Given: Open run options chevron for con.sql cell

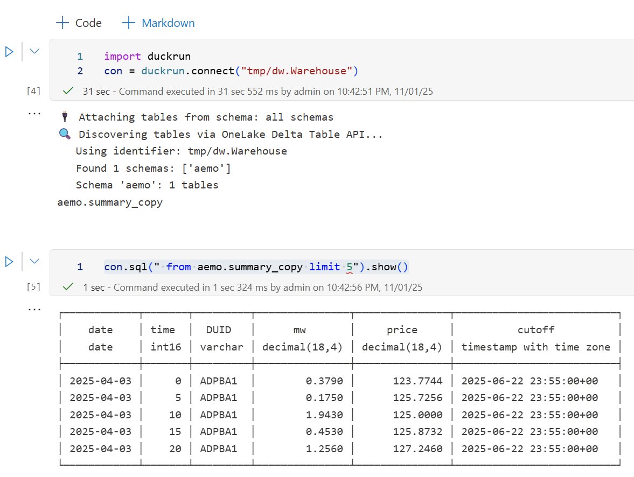Looking at the screenshot, I should [x=34, y=261].
